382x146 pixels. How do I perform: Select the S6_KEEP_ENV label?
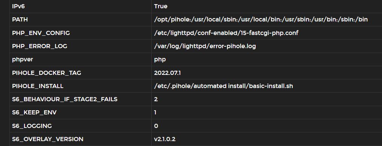[34, 113]
